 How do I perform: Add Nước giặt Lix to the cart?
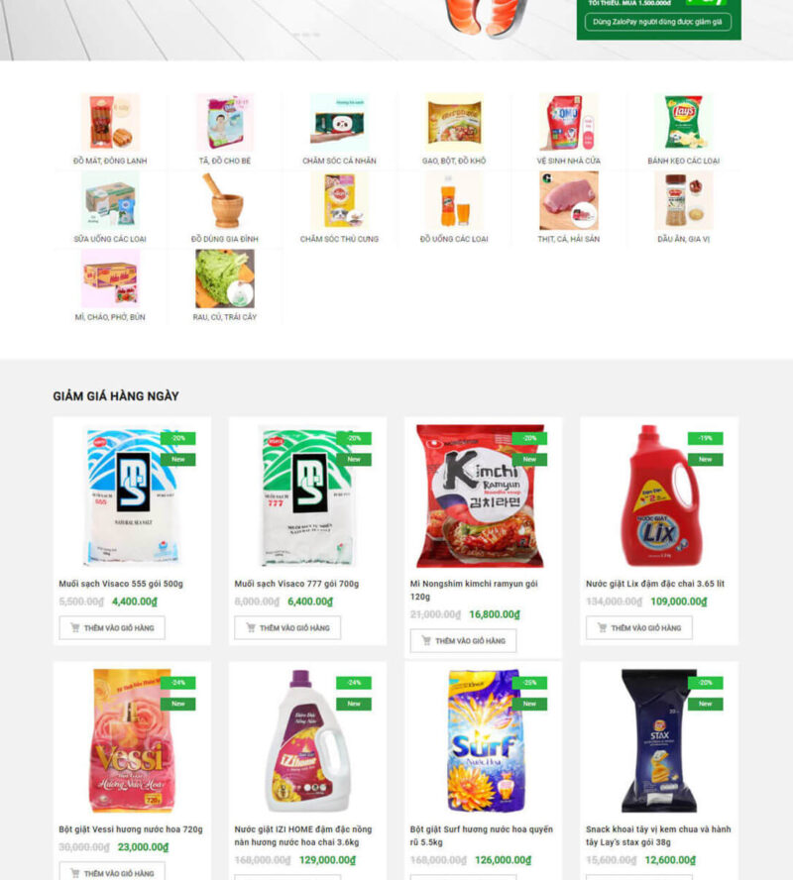(638, 627)
